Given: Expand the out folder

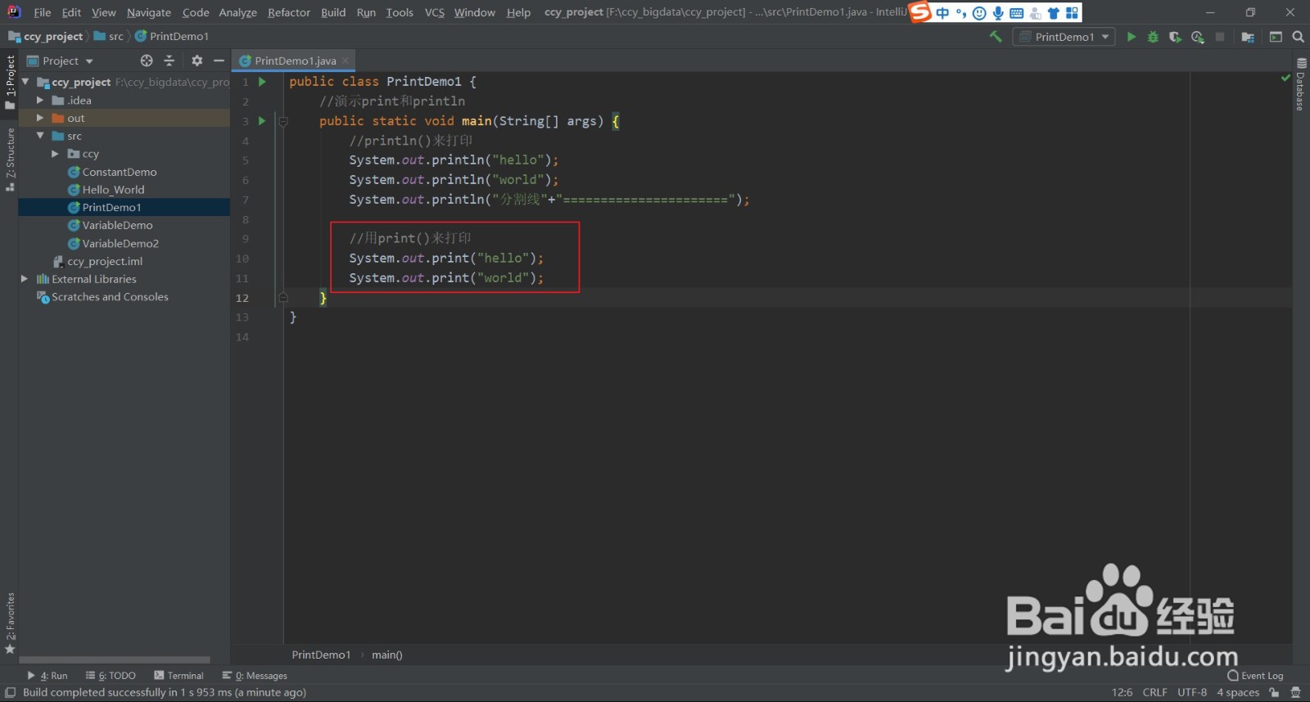Looking at the screenshot, I should [x=40, y=118].
